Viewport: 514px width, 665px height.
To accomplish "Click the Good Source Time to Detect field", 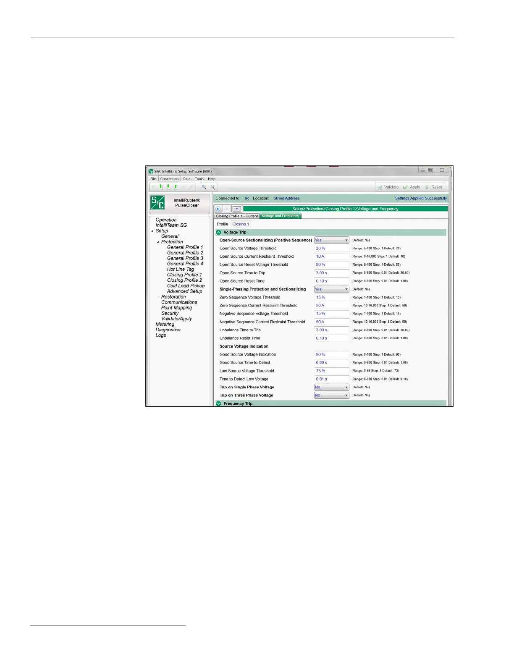I will coord(332,363).
